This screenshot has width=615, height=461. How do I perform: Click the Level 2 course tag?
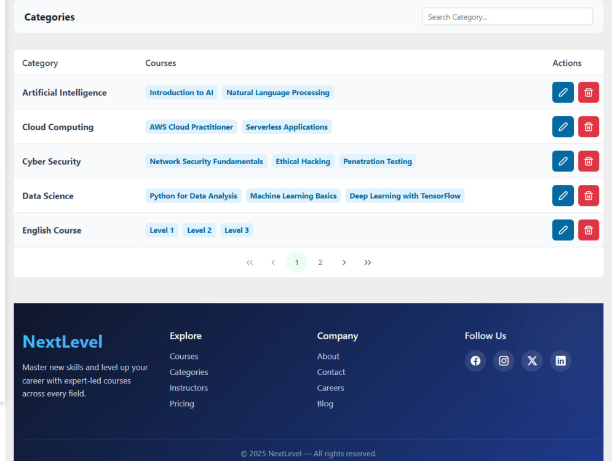(199, 230)
